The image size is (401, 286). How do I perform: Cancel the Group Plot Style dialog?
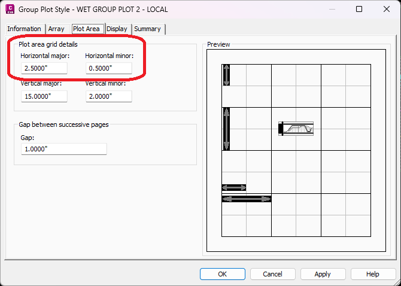[x=272, y=274]
